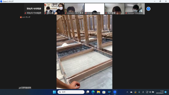The width and height of the screenshot is (169, 95).
Task: Restore down the Zoom meeting window
Action: coord(160,1)
